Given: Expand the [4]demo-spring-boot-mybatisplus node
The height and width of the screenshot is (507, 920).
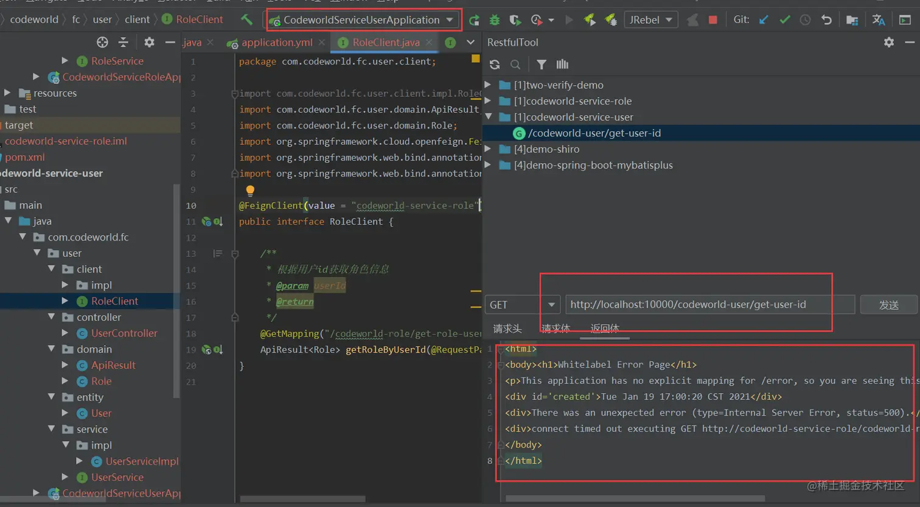Looking at the screenshot, I should click(487, 164).
